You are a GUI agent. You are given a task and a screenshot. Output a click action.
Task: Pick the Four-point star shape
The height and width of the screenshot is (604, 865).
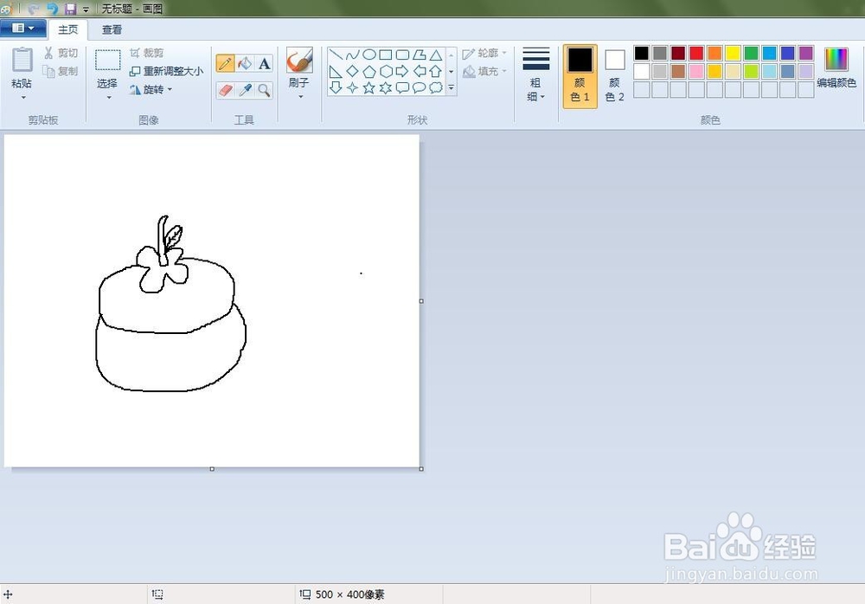point(353,87)
